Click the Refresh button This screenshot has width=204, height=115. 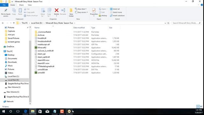click(168, 23)
